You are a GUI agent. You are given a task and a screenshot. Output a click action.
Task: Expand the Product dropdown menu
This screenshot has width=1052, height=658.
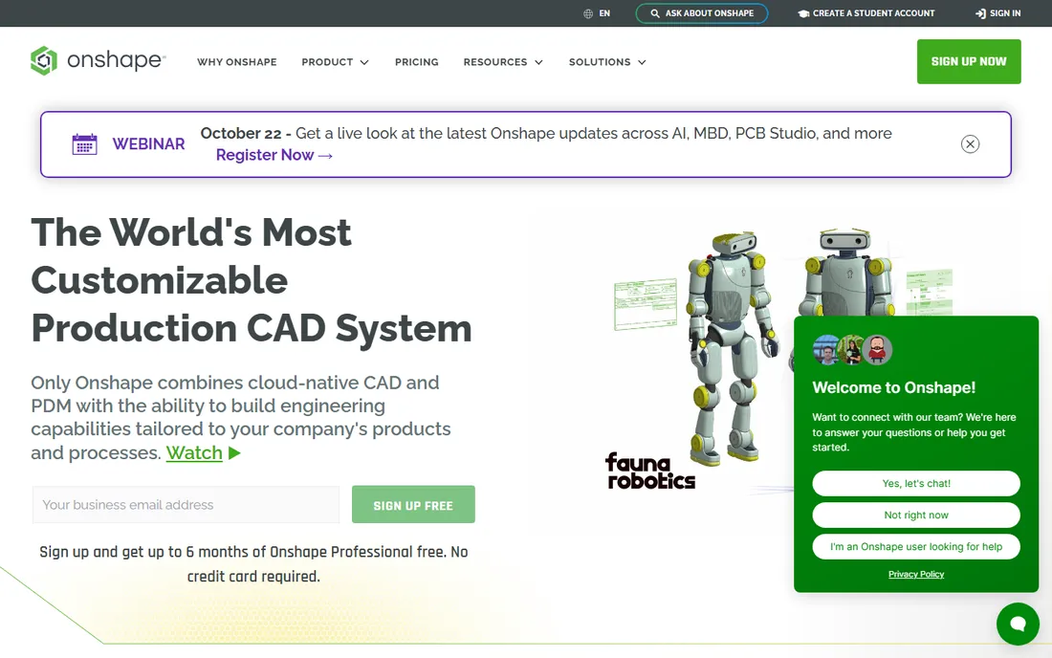[x=335, y=62]
